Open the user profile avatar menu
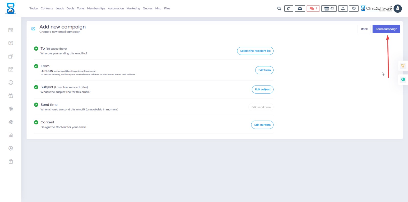 point(398,9)
